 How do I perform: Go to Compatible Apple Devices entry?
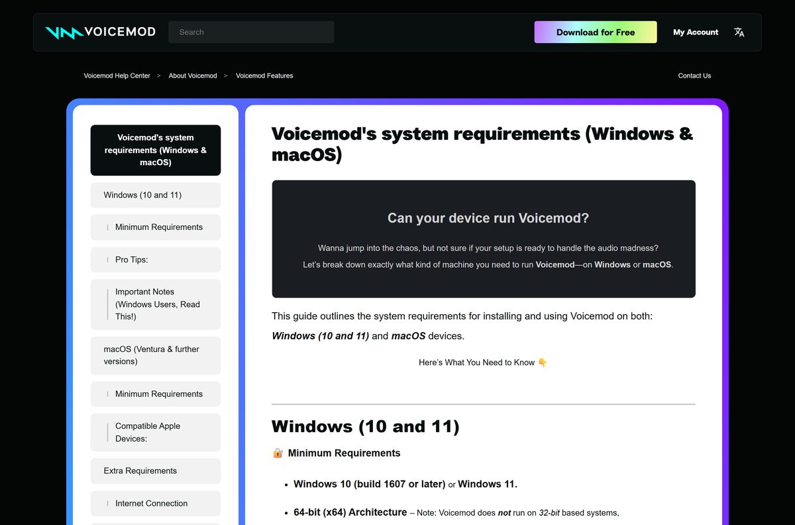[x=156, y=432]
